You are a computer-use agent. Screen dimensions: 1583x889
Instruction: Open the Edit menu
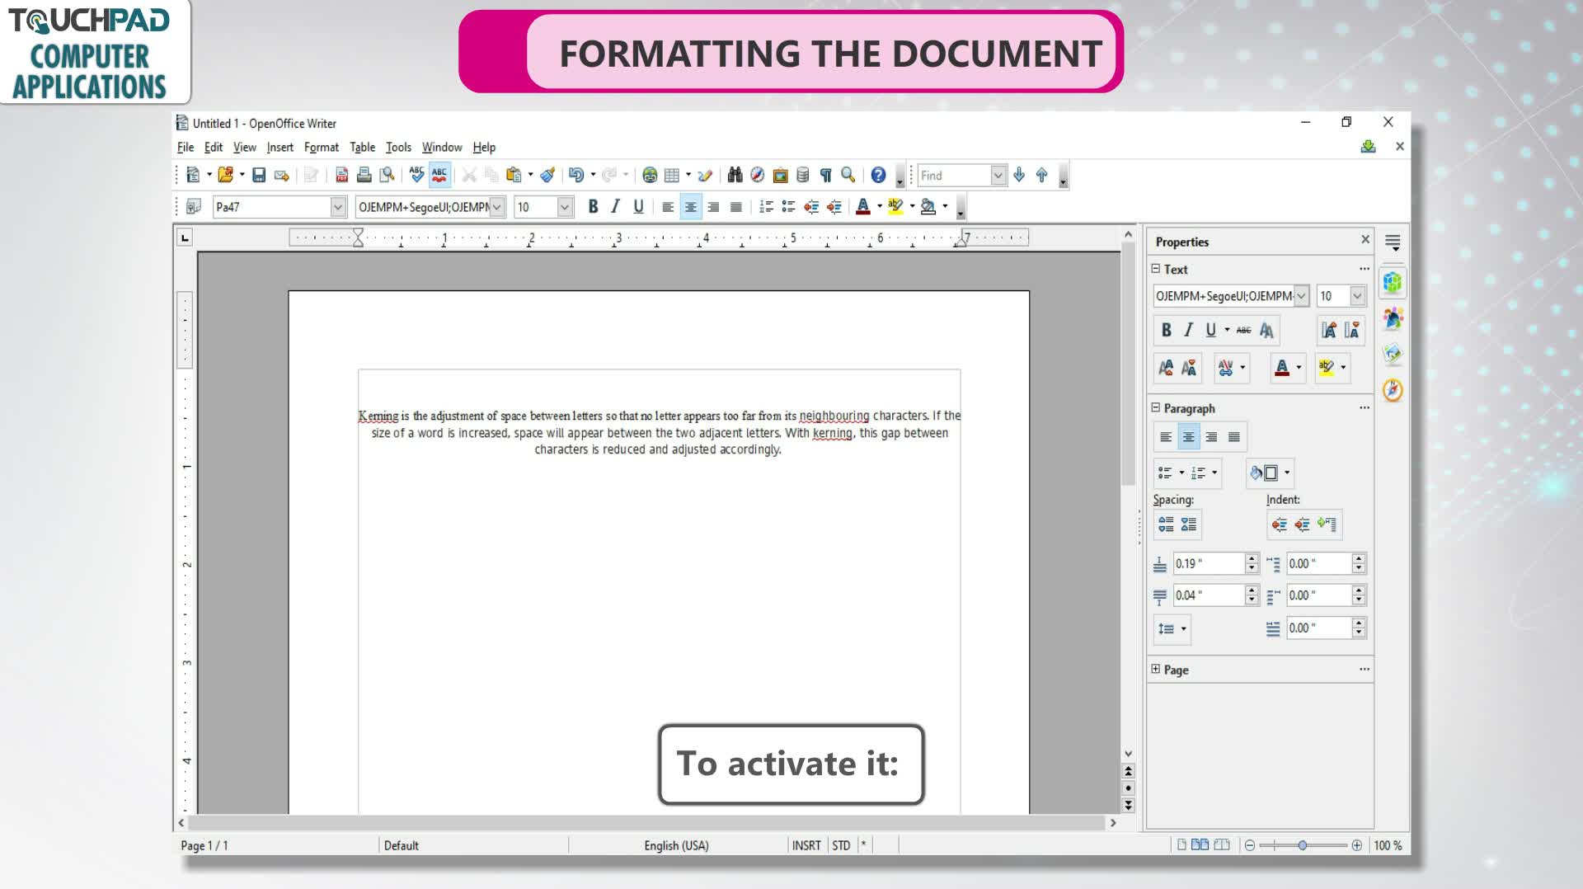coord(214,147)
